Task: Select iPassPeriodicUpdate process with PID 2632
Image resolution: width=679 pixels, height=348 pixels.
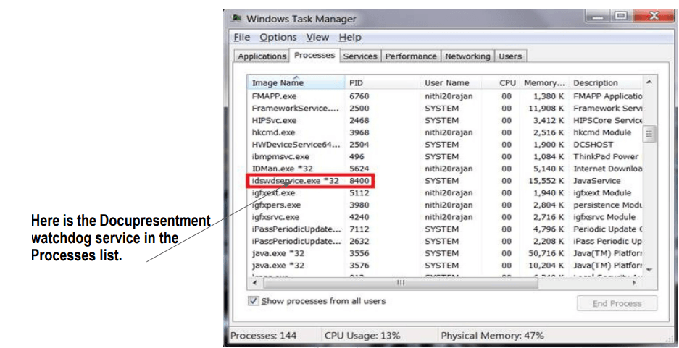Action: tap(445, 241)
